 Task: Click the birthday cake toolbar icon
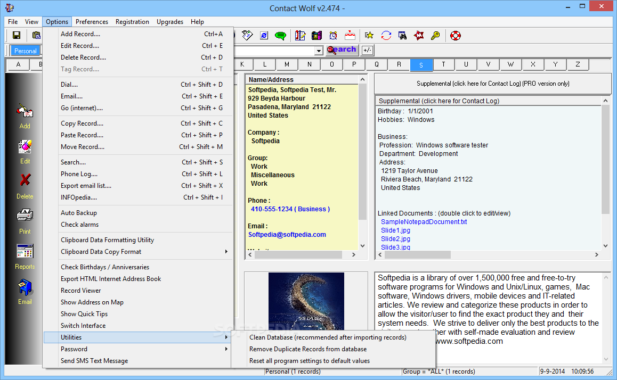[x=350, y=35]
